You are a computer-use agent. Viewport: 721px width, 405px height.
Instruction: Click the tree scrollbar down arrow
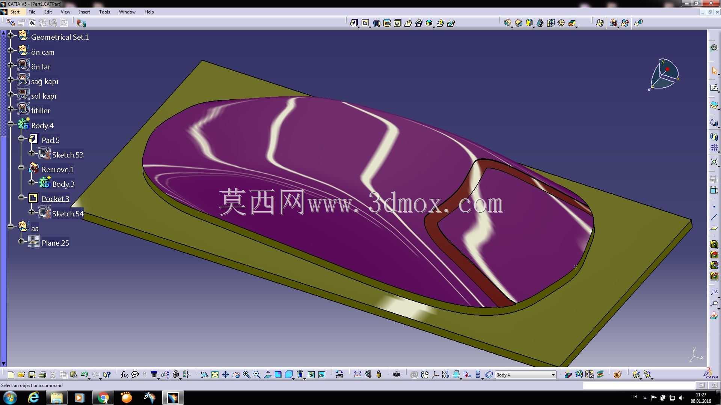pyautogui.click(x=3, y=363)
